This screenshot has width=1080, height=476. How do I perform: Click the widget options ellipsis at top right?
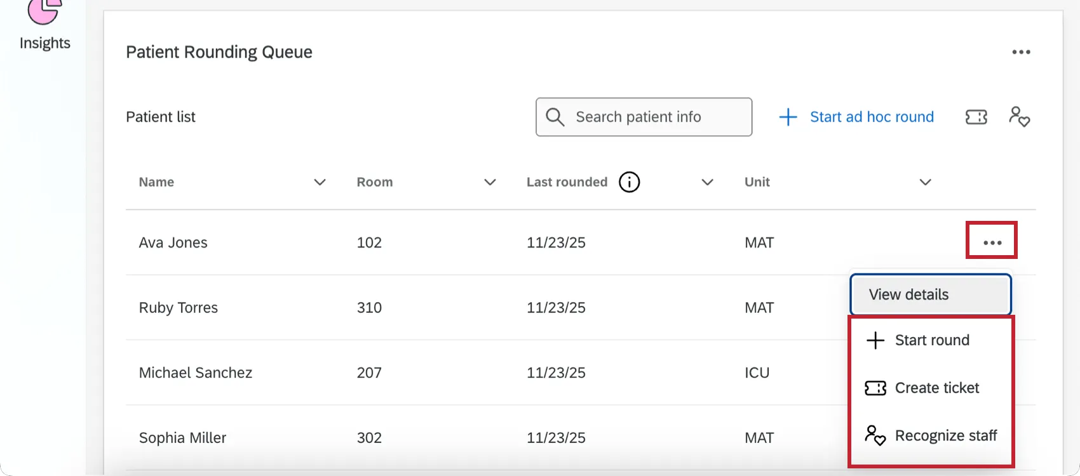(1021, 52)
